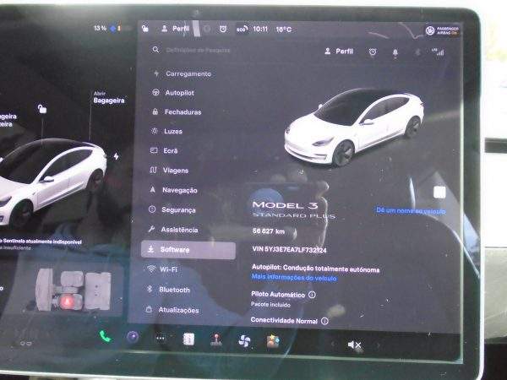Tap the SOS emergency icon

[x=242, y=29]
